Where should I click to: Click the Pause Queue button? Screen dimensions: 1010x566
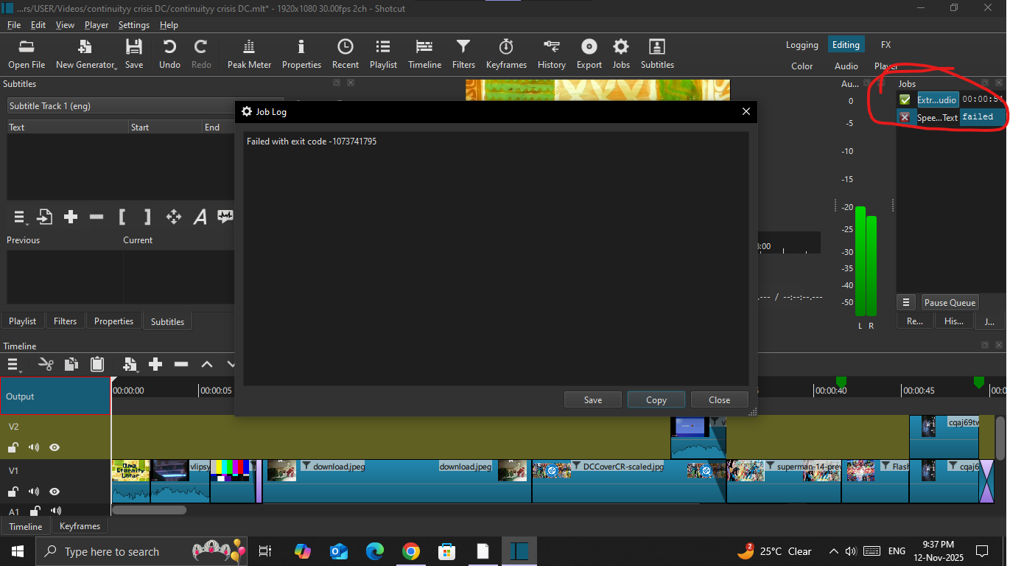pos(950,303)
